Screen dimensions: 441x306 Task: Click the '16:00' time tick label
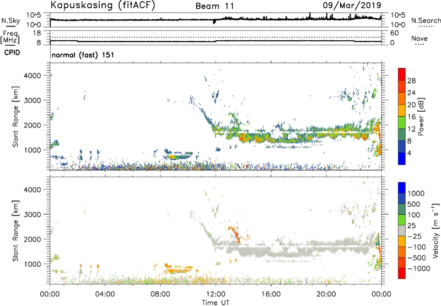tap(271, 294)
